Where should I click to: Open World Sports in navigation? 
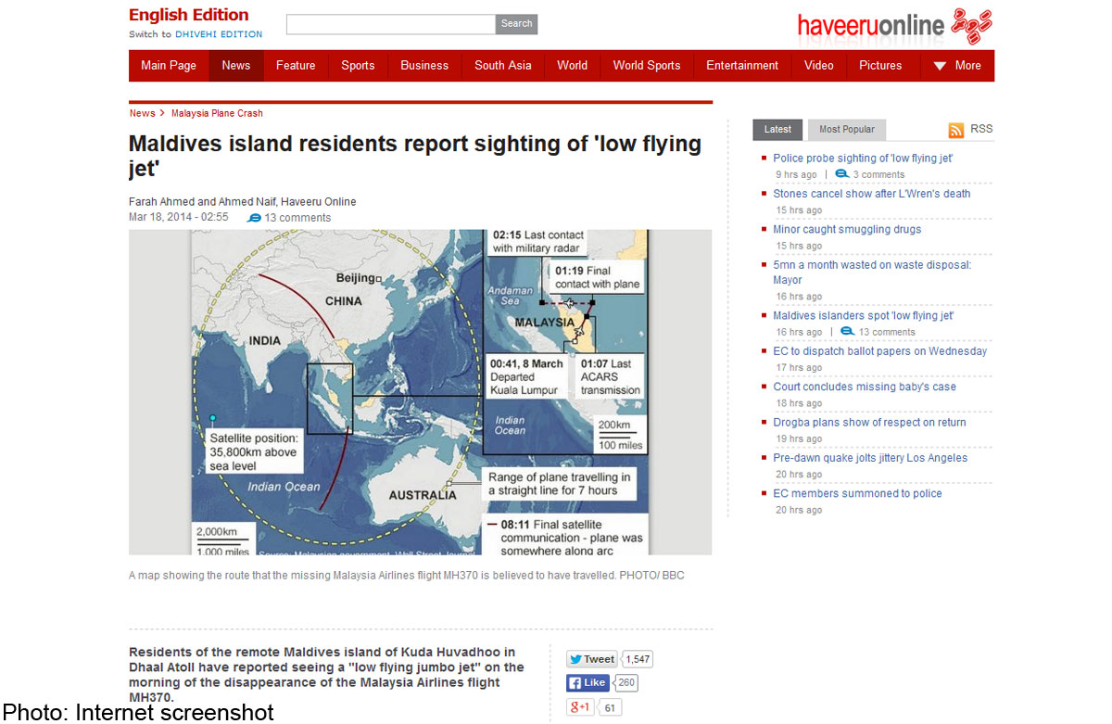647,66
